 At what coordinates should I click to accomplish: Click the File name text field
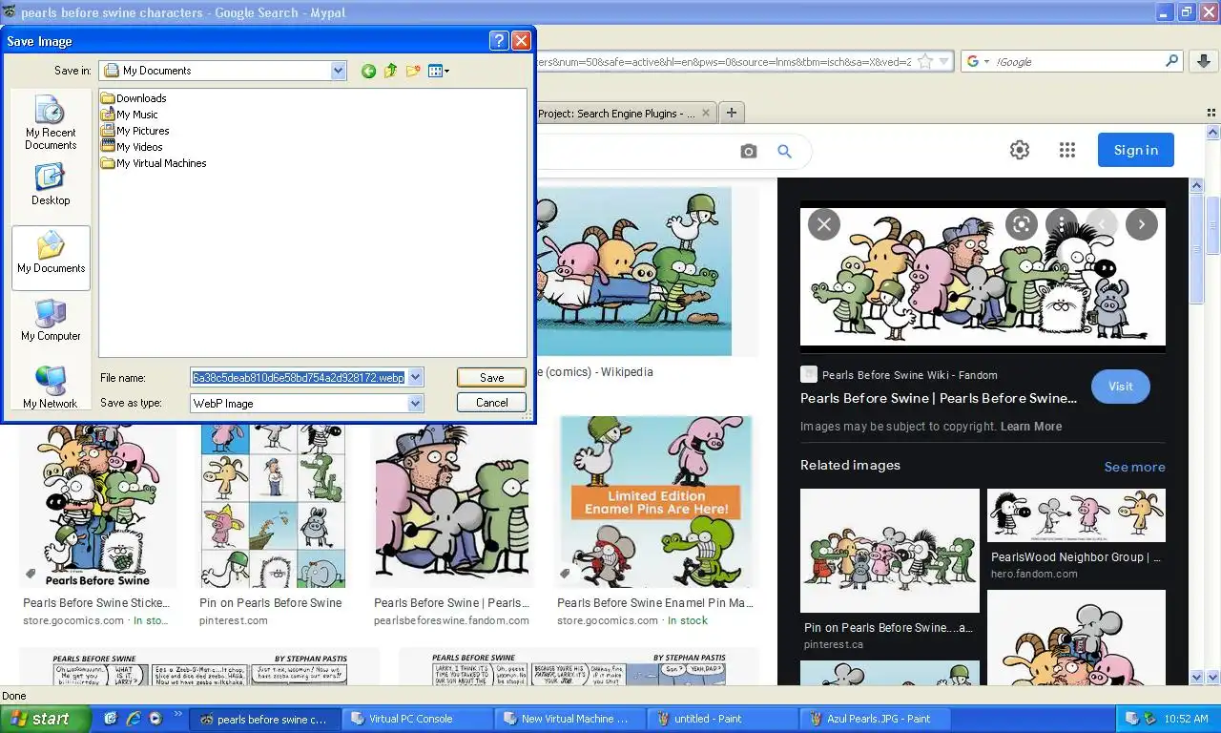(299, 378)
